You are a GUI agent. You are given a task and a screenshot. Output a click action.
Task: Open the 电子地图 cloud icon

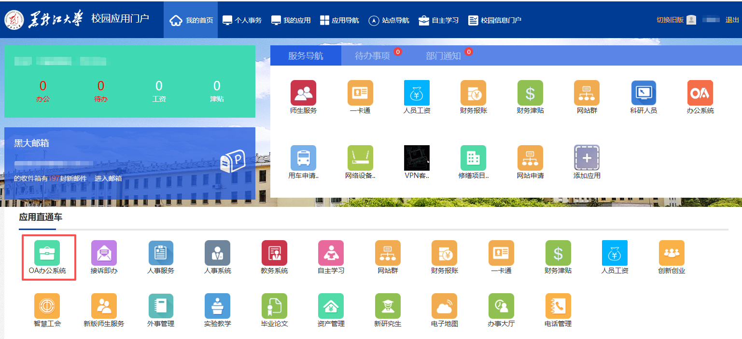click(x=444, y=306)
